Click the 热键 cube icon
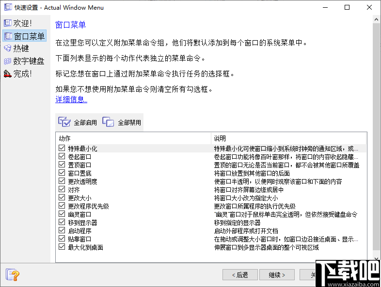 pos(8,48)
